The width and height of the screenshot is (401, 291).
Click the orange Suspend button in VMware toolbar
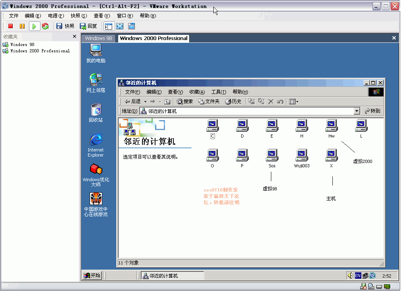pos(22,26)
